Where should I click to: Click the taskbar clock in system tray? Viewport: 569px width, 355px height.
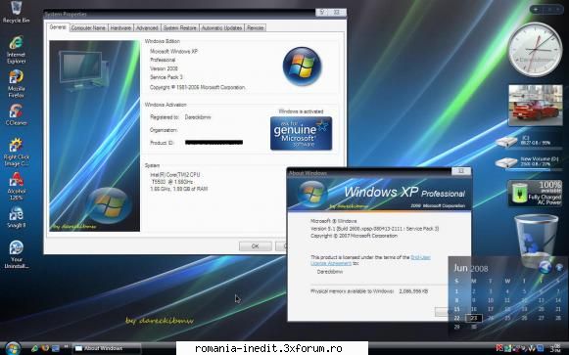[x=555, y=348]
